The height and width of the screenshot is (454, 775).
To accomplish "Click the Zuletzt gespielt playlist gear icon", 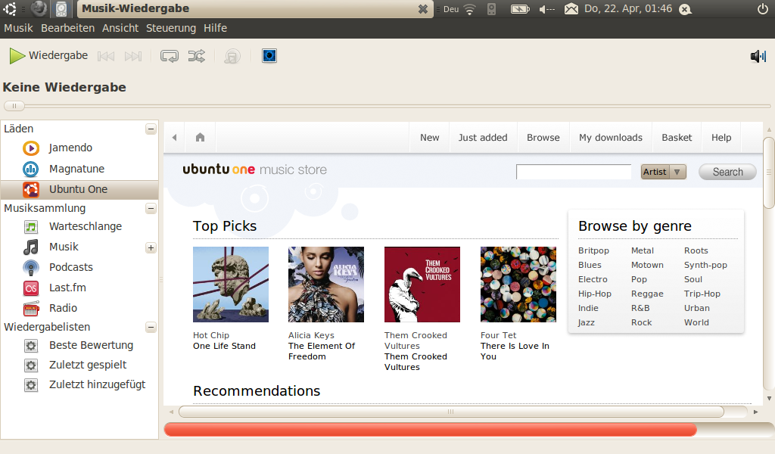I will (x=30, y=365).
